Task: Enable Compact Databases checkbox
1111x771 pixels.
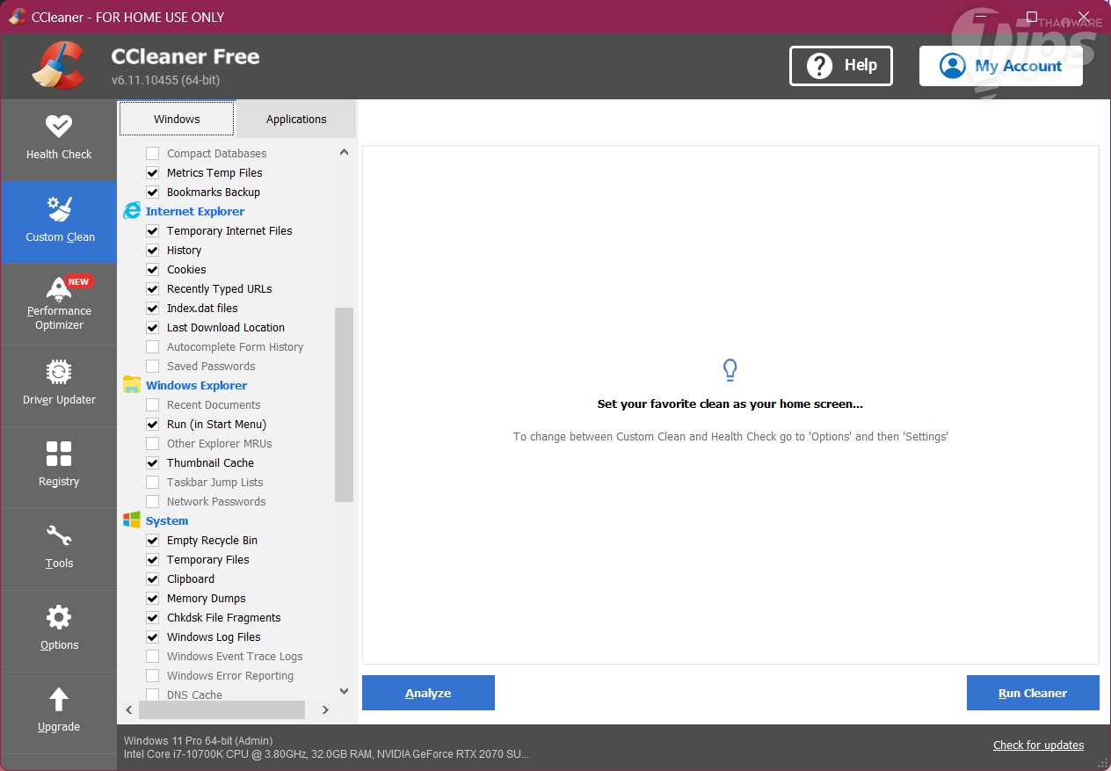Action: pyautogui.click(x=153, y=153)
